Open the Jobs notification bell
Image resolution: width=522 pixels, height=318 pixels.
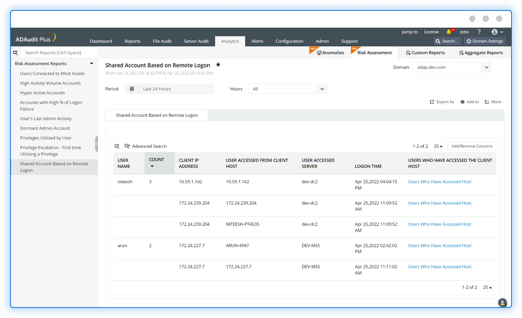(449, 32)
